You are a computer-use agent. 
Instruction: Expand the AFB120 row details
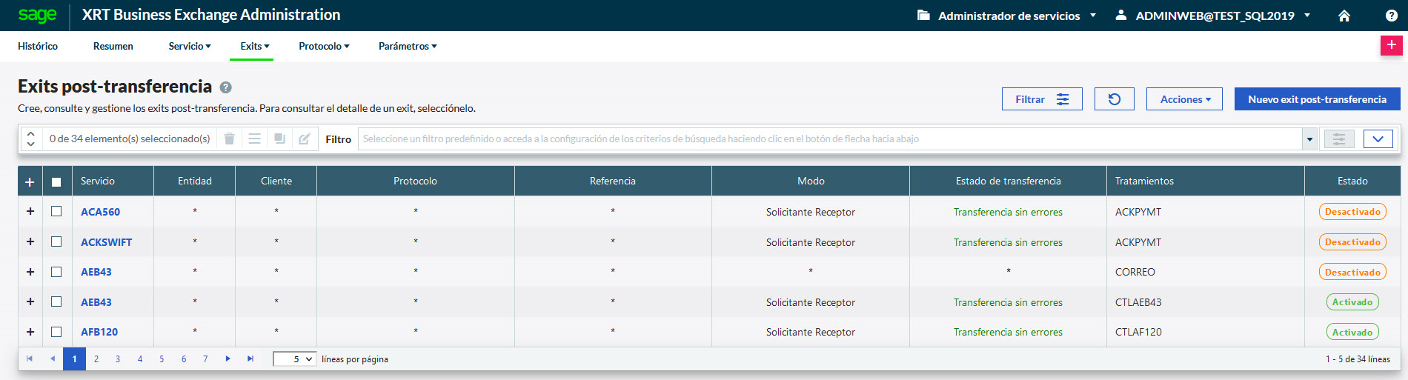(x=30, y=332)
